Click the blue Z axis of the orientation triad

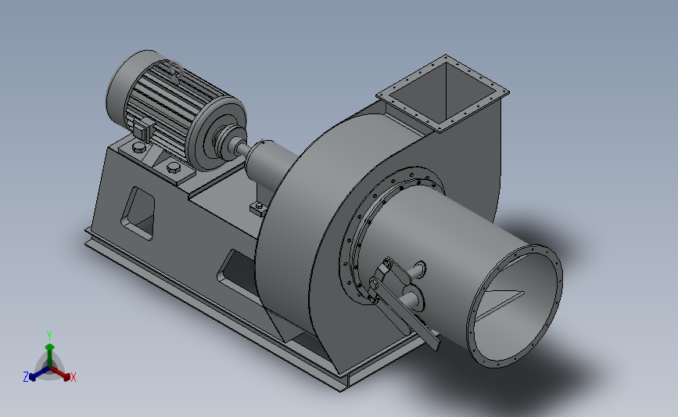(38, 374)
